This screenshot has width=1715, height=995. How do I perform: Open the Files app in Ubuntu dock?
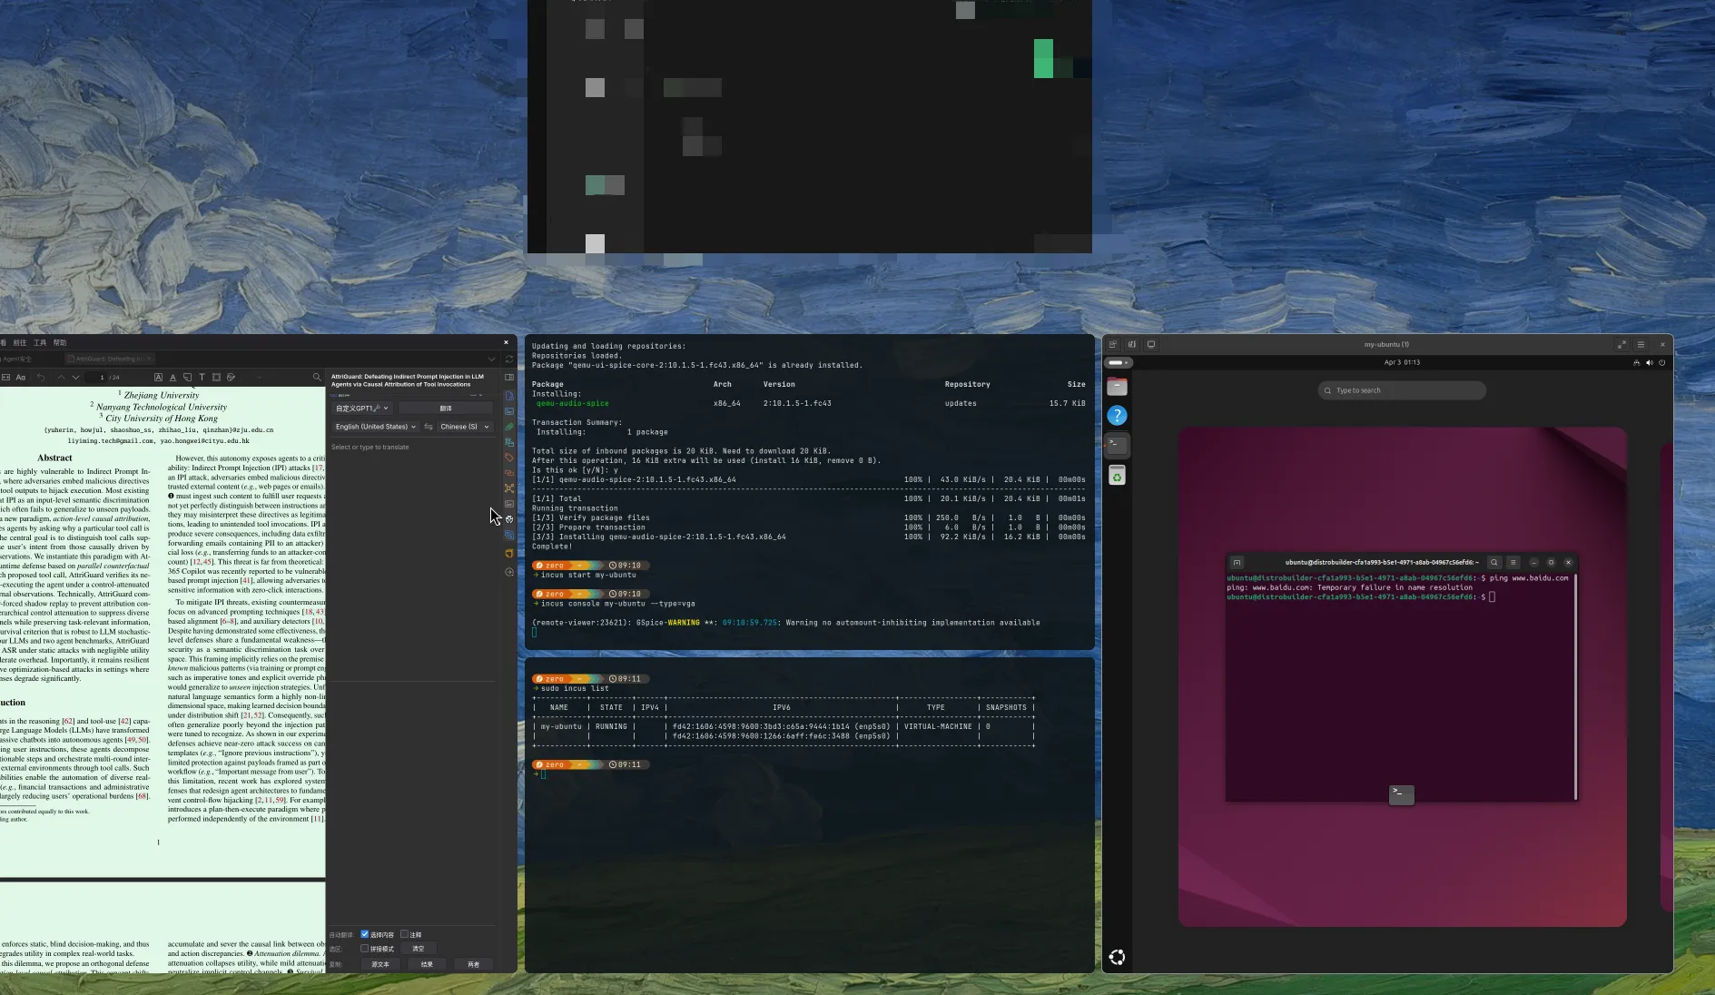(1117, 387)
